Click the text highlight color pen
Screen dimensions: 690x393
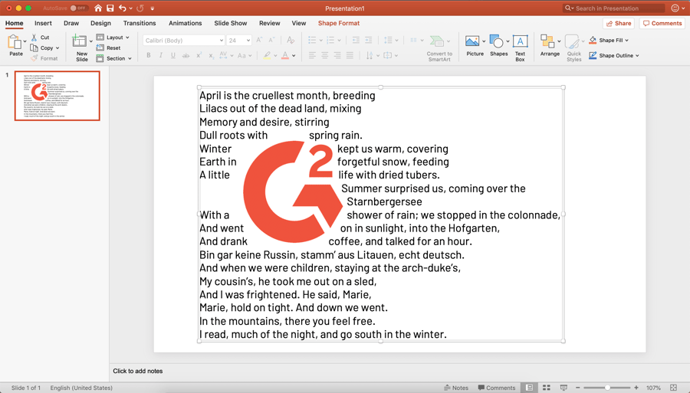coord(267,55)
